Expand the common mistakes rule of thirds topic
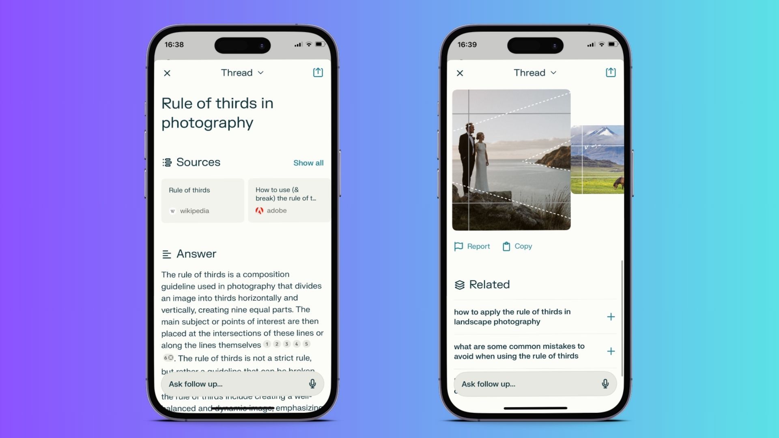This screenshot has width=779, height=438. tap(610, 351)
